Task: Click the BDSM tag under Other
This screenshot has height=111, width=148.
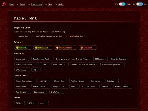Action: 19,103
